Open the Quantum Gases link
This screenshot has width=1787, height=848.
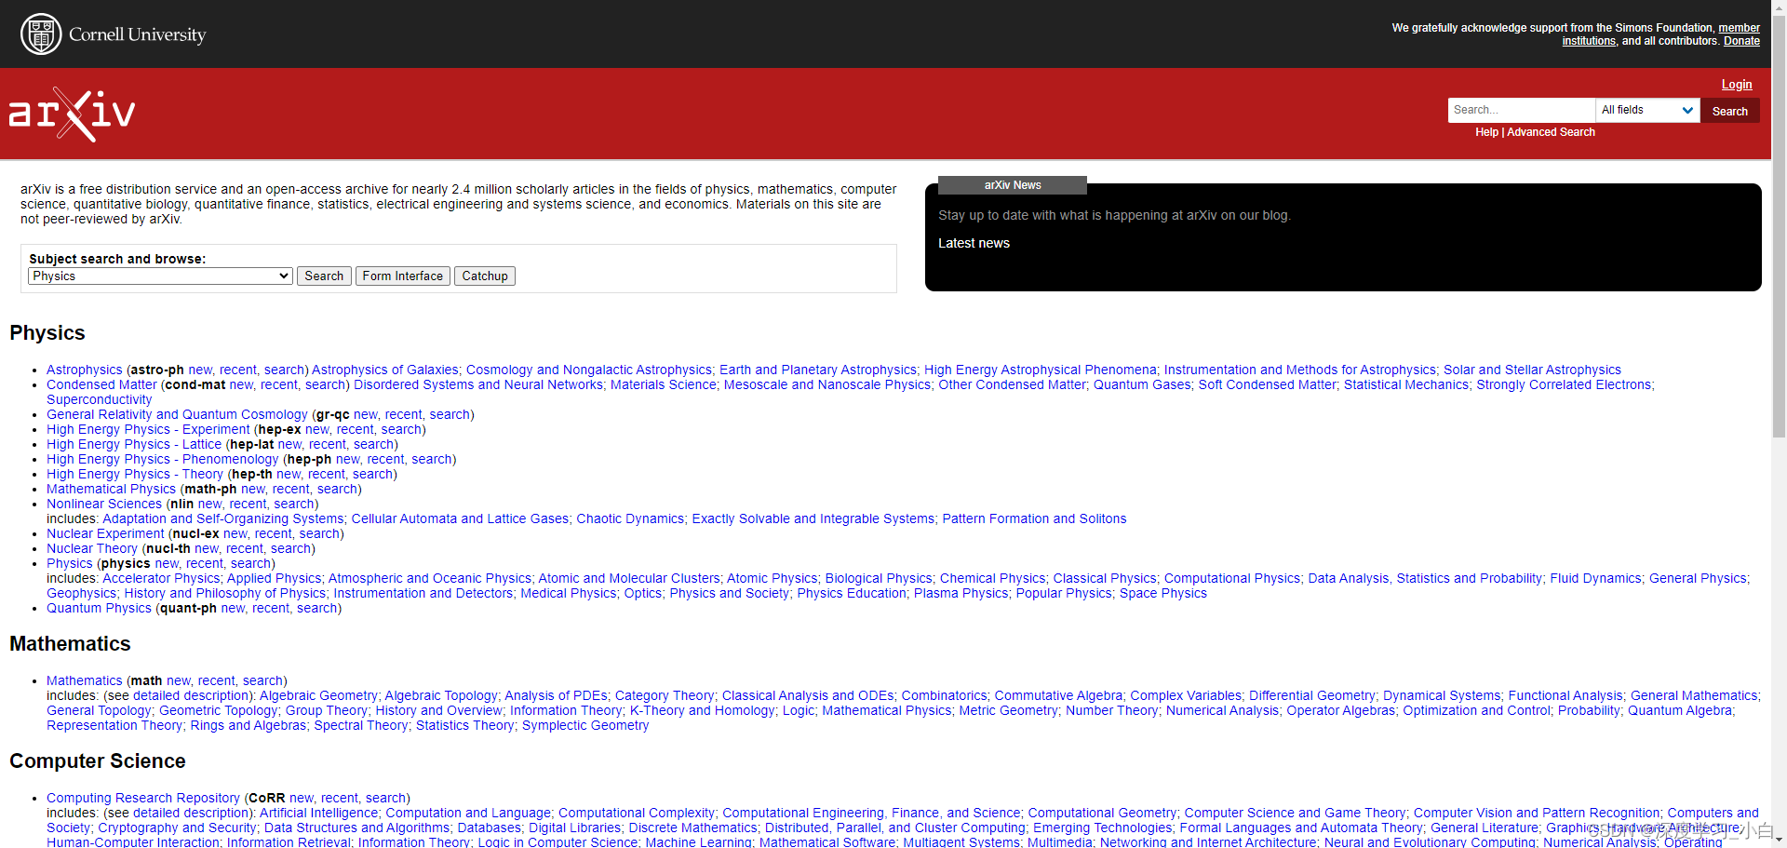click(1142, 384)
